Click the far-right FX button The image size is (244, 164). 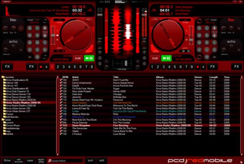[236, 67]
